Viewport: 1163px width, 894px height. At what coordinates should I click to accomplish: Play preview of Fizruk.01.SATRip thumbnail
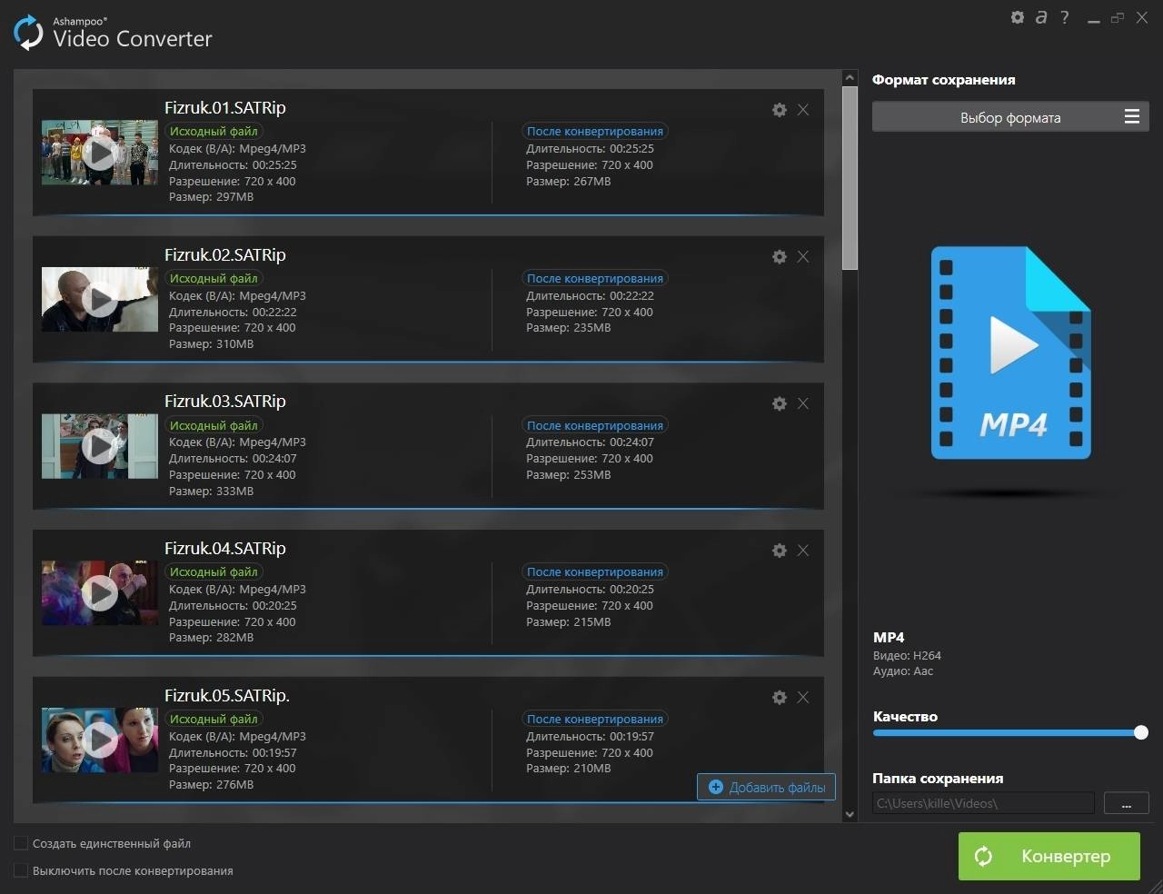pyautogui.click(x=99, y=153)
